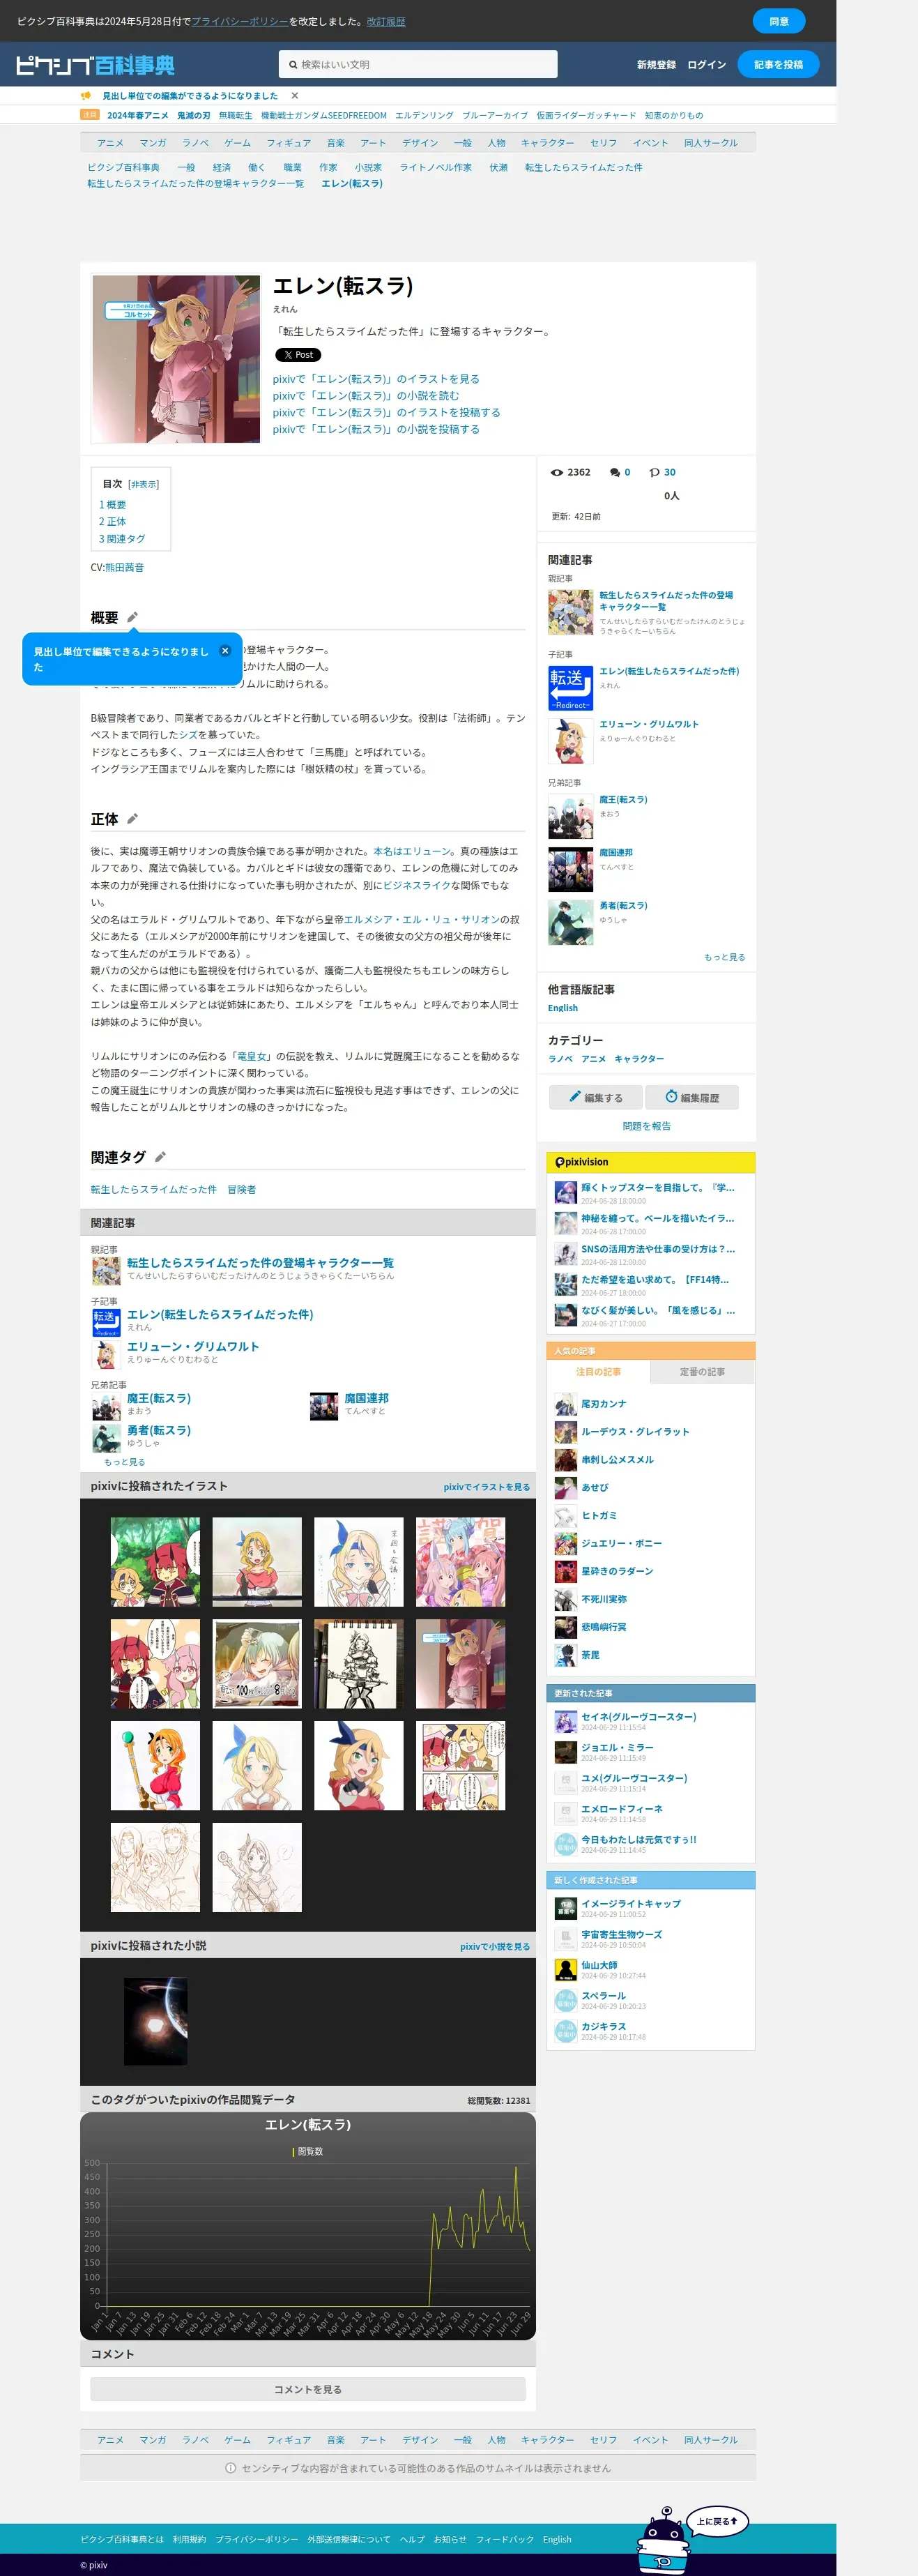Open 編集履歴 history button
This screenshot has width=918, height=2576.
pyautogui.click(x=692, y=1097)
